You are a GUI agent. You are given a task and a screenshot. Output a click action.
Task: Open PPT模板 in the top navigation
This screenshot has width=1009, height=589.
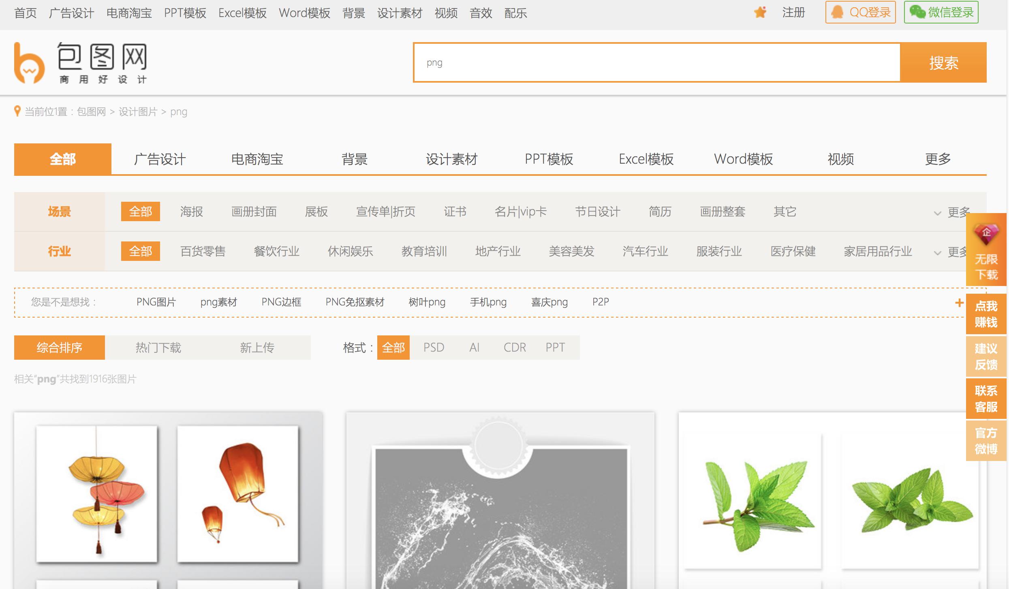click(185, 13)
